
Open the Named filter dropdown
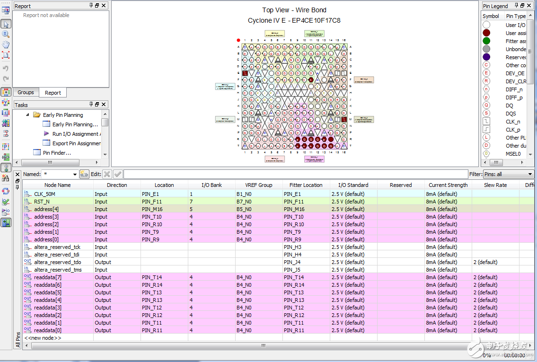pos(74,175)
